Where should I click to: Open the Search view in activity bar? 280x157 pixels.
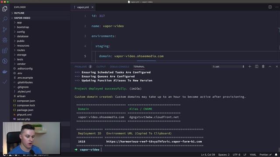point(5,19)
